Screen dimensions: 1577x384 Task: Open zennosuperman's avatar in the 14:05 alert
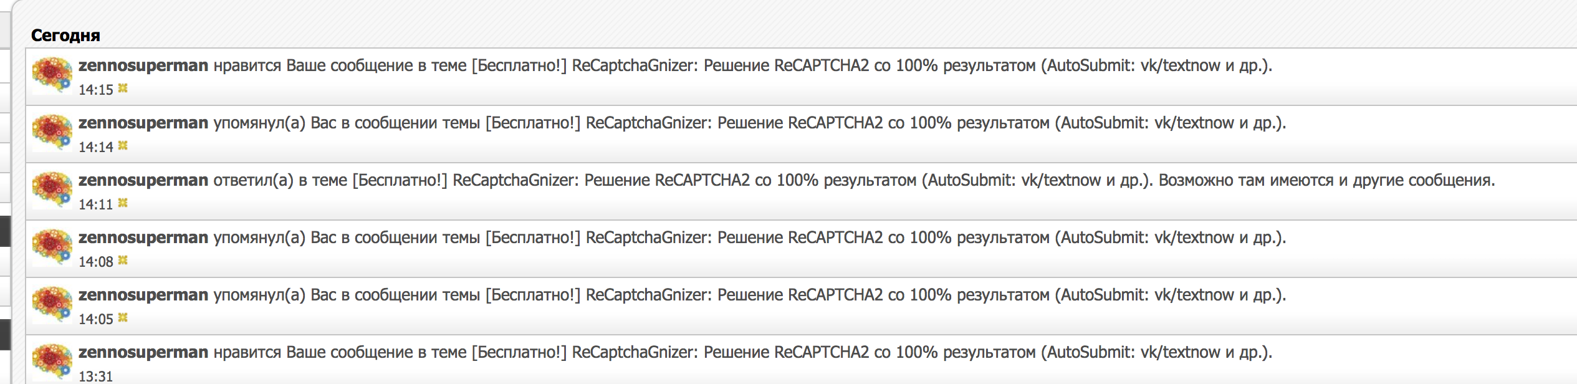(x=52, y=304)
